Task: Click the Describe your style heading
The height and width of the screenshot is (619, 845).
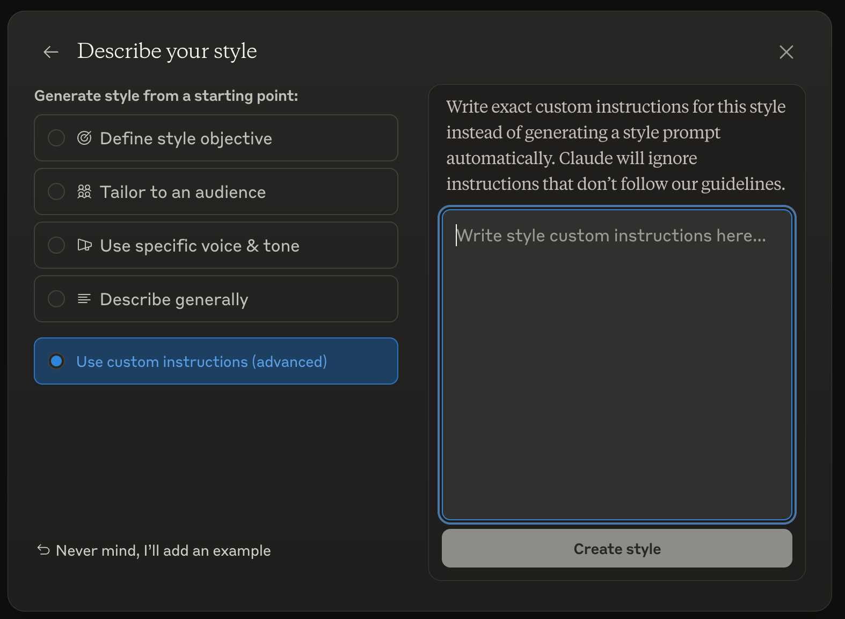Action: (167, 51)
